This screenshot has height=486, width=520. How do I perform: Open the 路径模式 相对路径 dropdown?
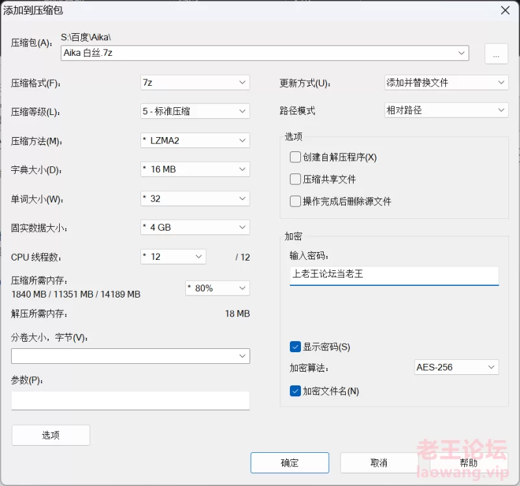click(447, 110)
